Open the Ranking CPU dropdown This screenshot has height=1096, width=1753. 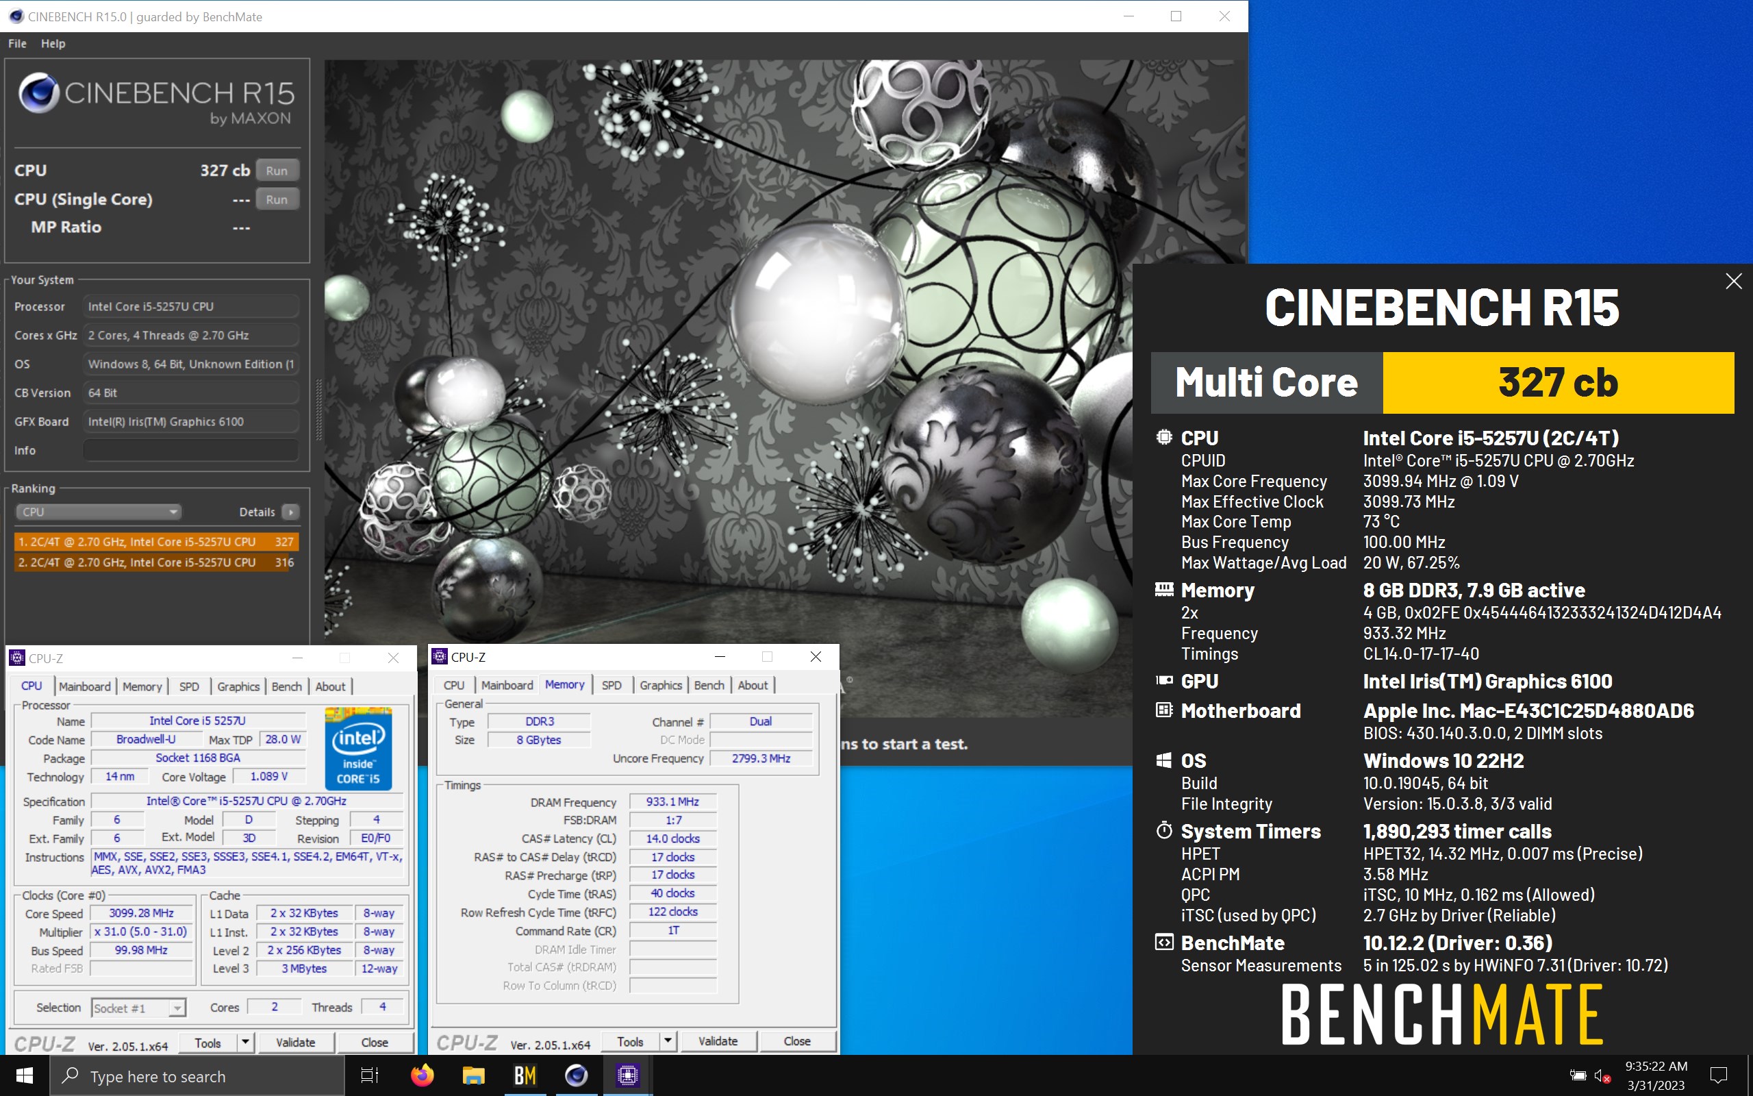[98, 512]
